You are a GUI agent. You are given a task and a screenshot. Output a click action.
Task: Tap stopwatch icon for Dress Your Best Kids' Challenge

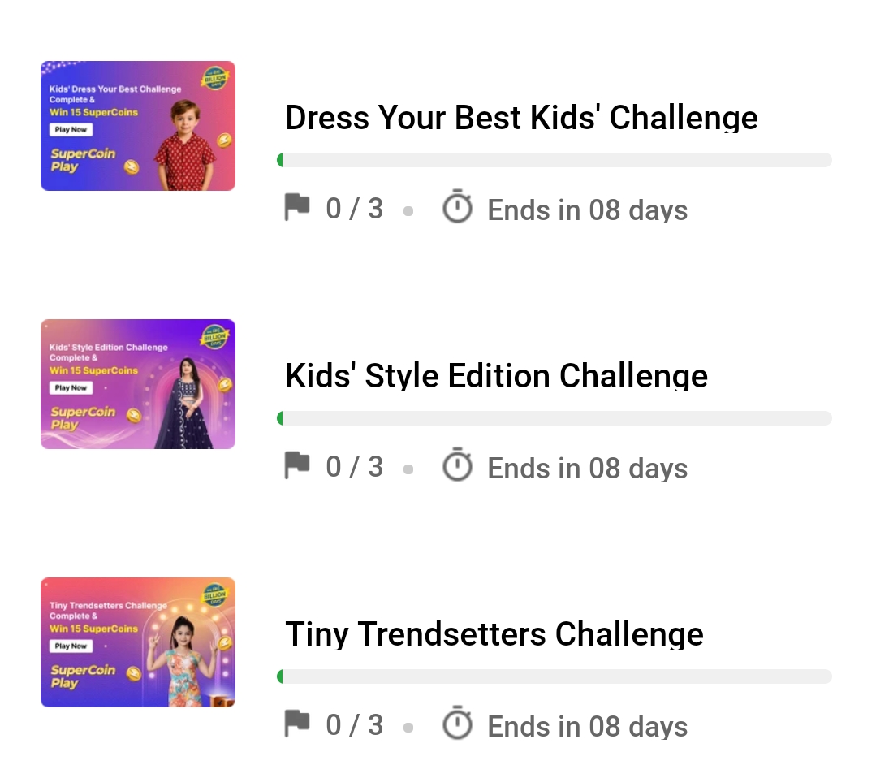point(457,207)
